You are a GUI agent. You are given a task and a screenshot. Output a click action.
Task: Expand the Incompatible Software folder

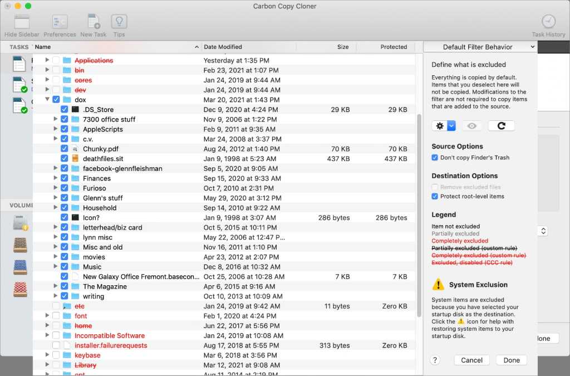[x=47, y=335]
